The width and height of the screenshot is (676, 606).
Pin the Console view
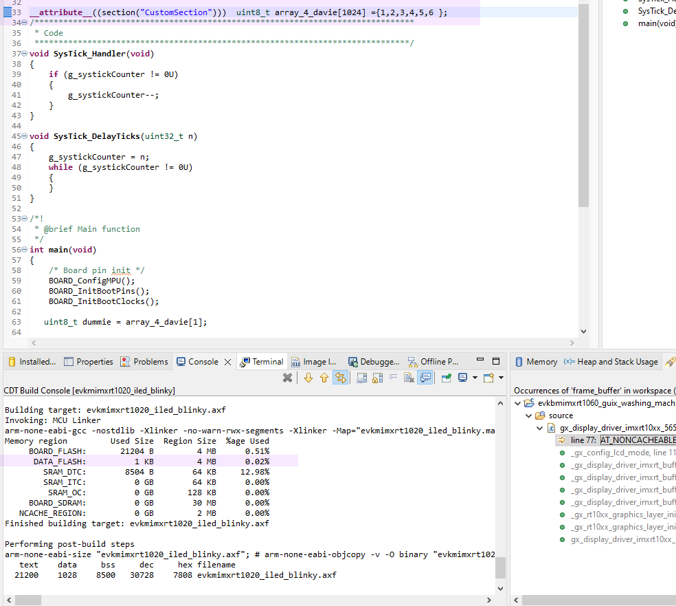pyautogui.click(x=447, y=377)
